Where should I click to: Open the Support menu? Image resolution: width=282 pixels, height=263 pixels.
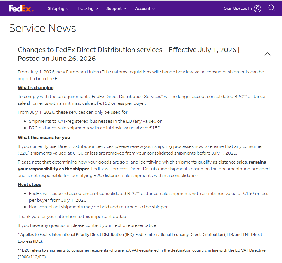[116, 8]
